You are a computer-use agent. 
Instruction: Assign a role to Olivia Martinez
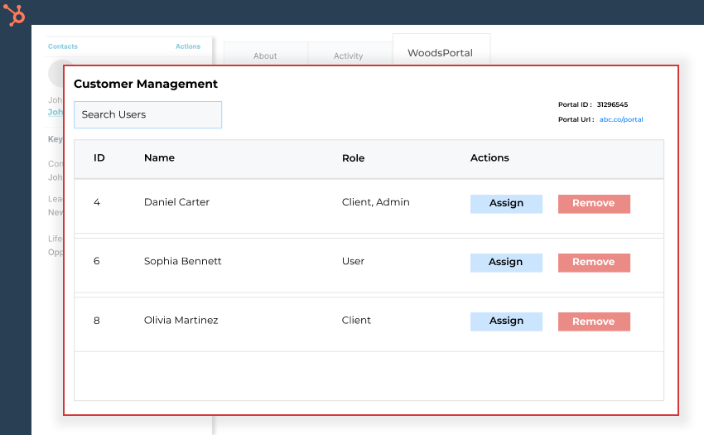(506, 321)
